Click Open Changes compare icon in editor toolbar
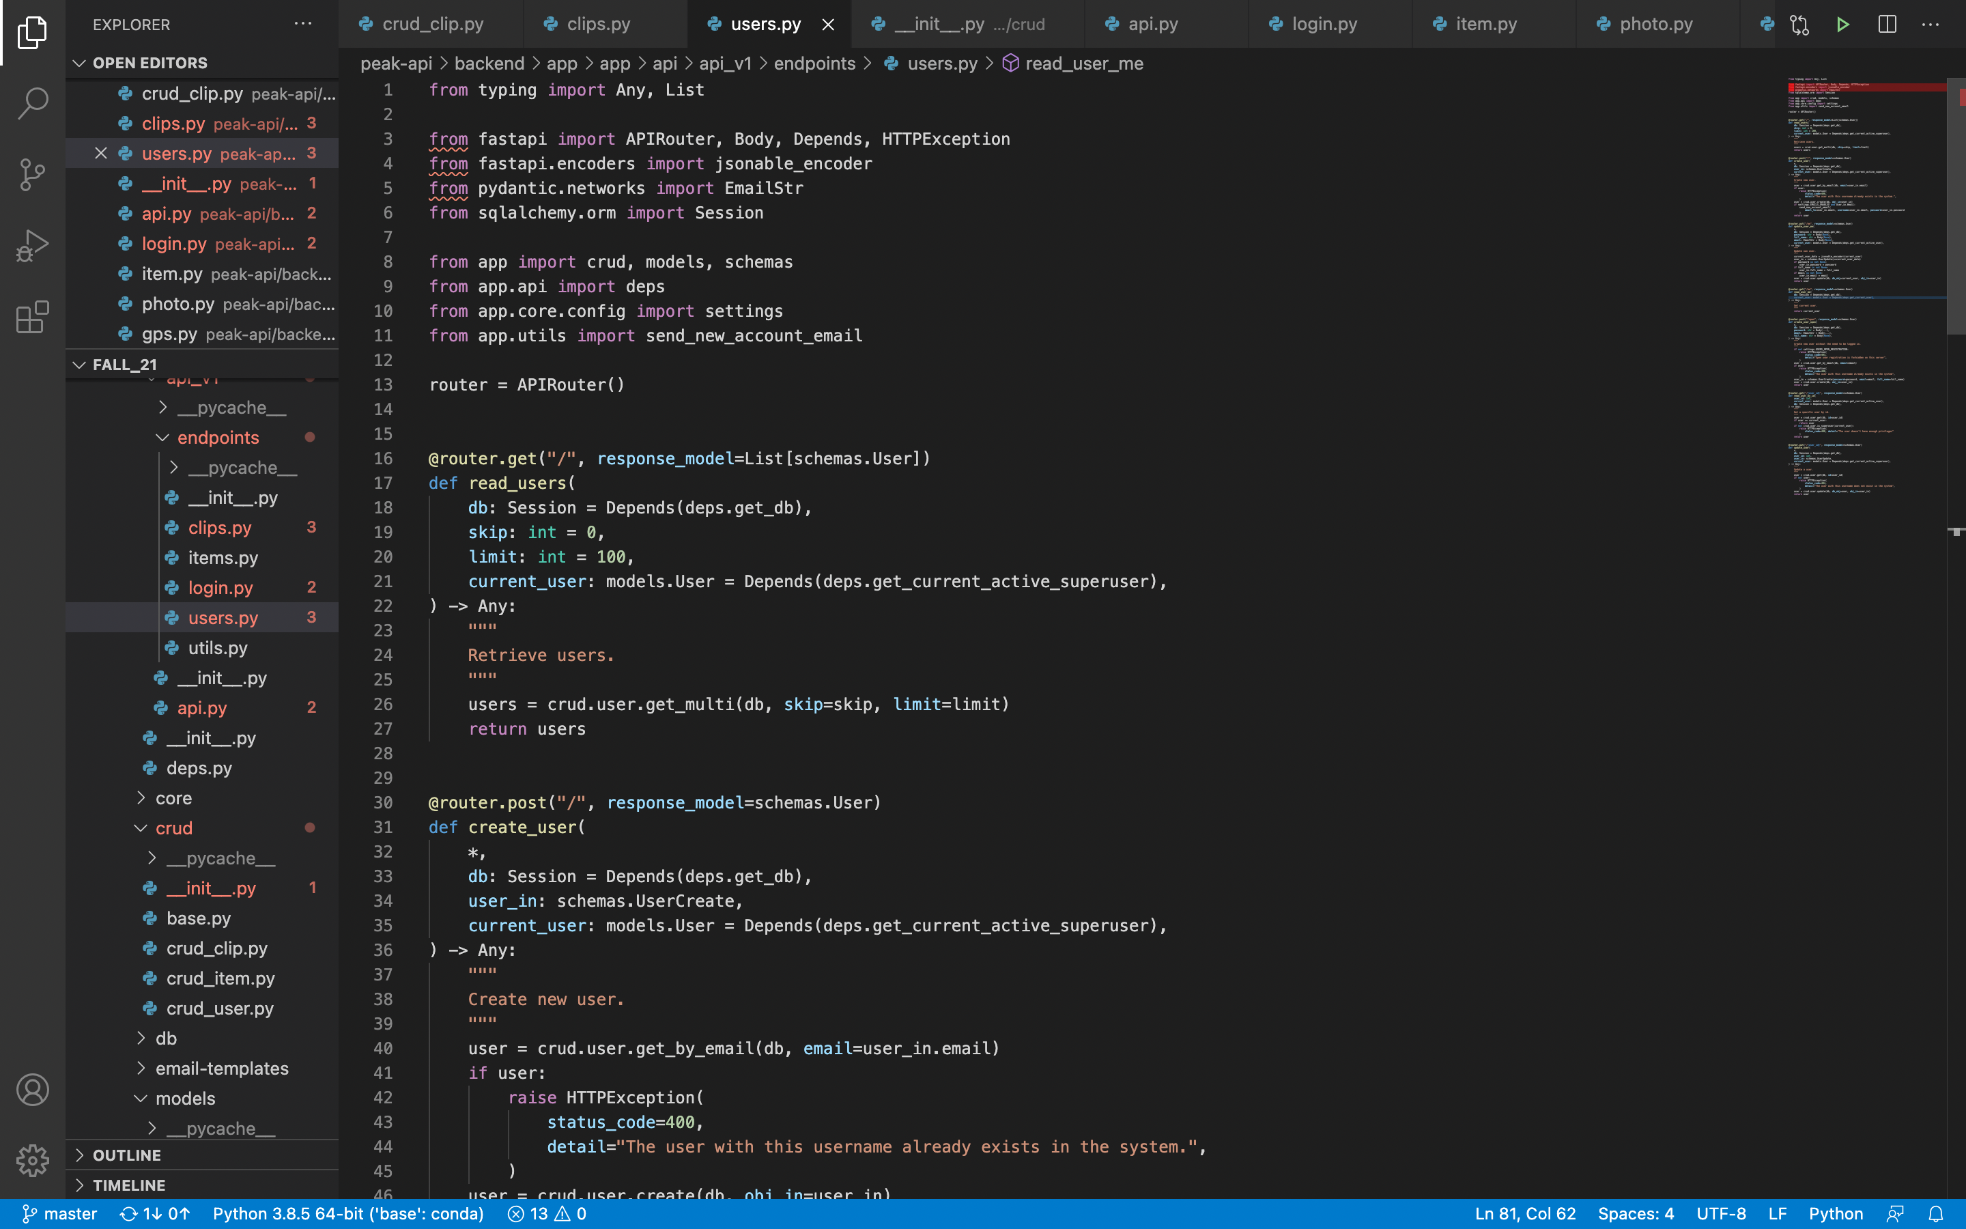Viewport: 1966px width, 1229px height. tap(1799, 25)
